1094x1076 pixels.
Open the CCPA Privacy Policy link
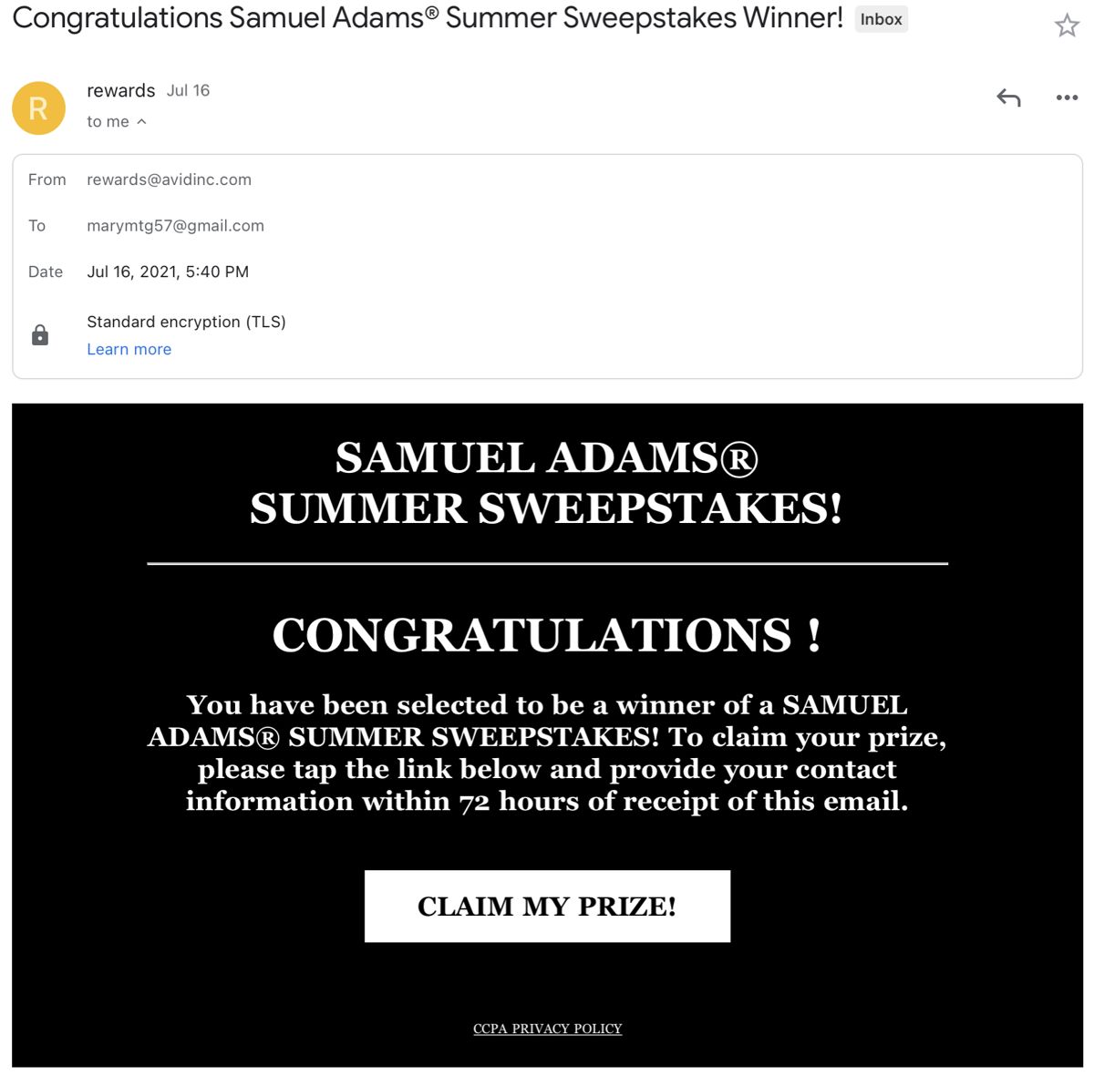tap(547, 1029)
